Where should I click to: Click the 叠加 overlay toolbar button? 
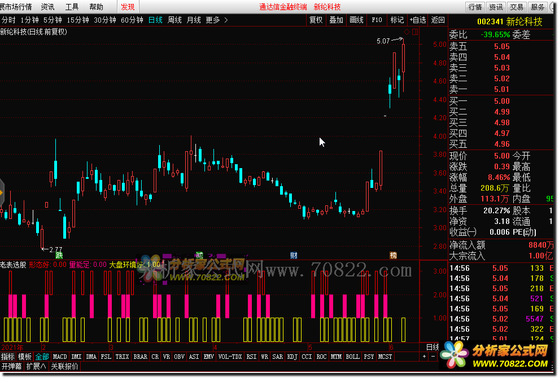tap(336, 20)
